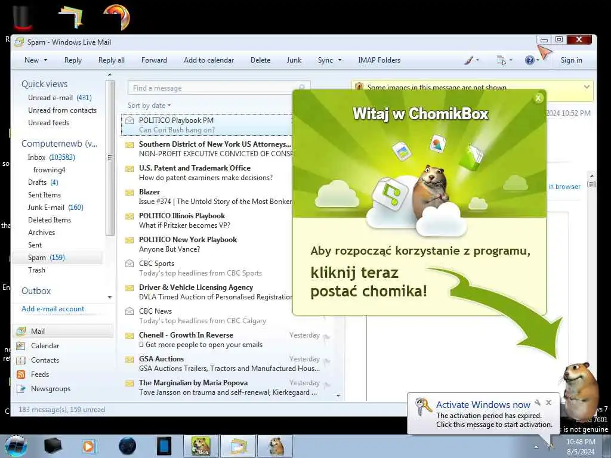Click Reply in the toolbar

[73, 60]
